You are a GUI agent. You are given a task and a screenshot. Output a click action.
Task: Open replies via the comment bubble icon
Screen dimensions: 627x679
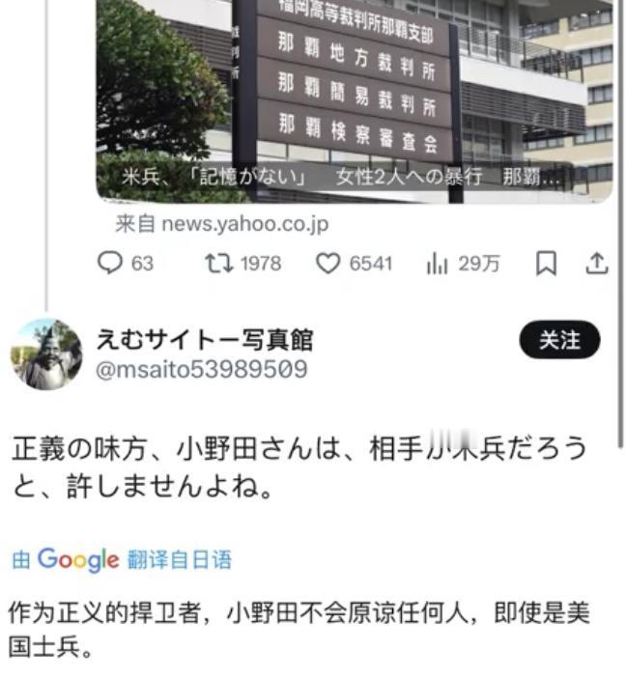(x=109, y=263)
